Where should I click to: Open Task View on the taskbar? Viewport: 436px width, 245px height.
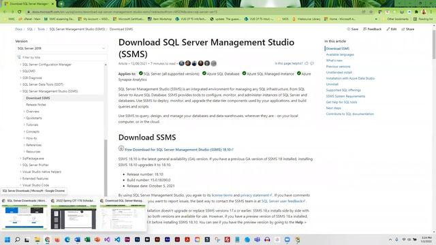pos(27,240)
